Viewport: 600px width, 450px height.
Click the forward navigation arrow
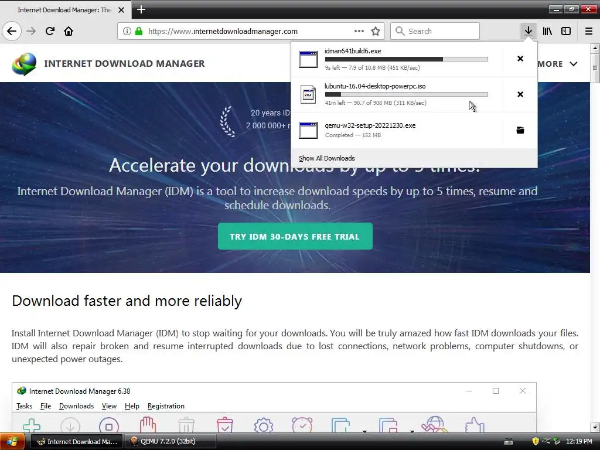click(31, 31)
